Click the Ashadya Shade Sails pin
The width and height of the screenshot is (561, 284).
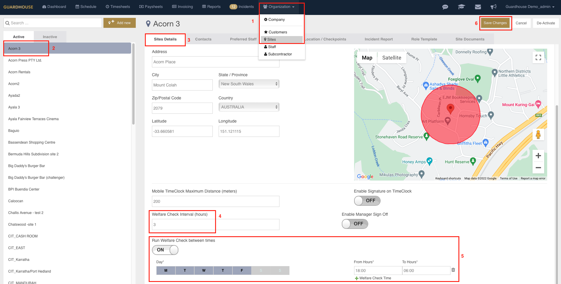[426, 86]
